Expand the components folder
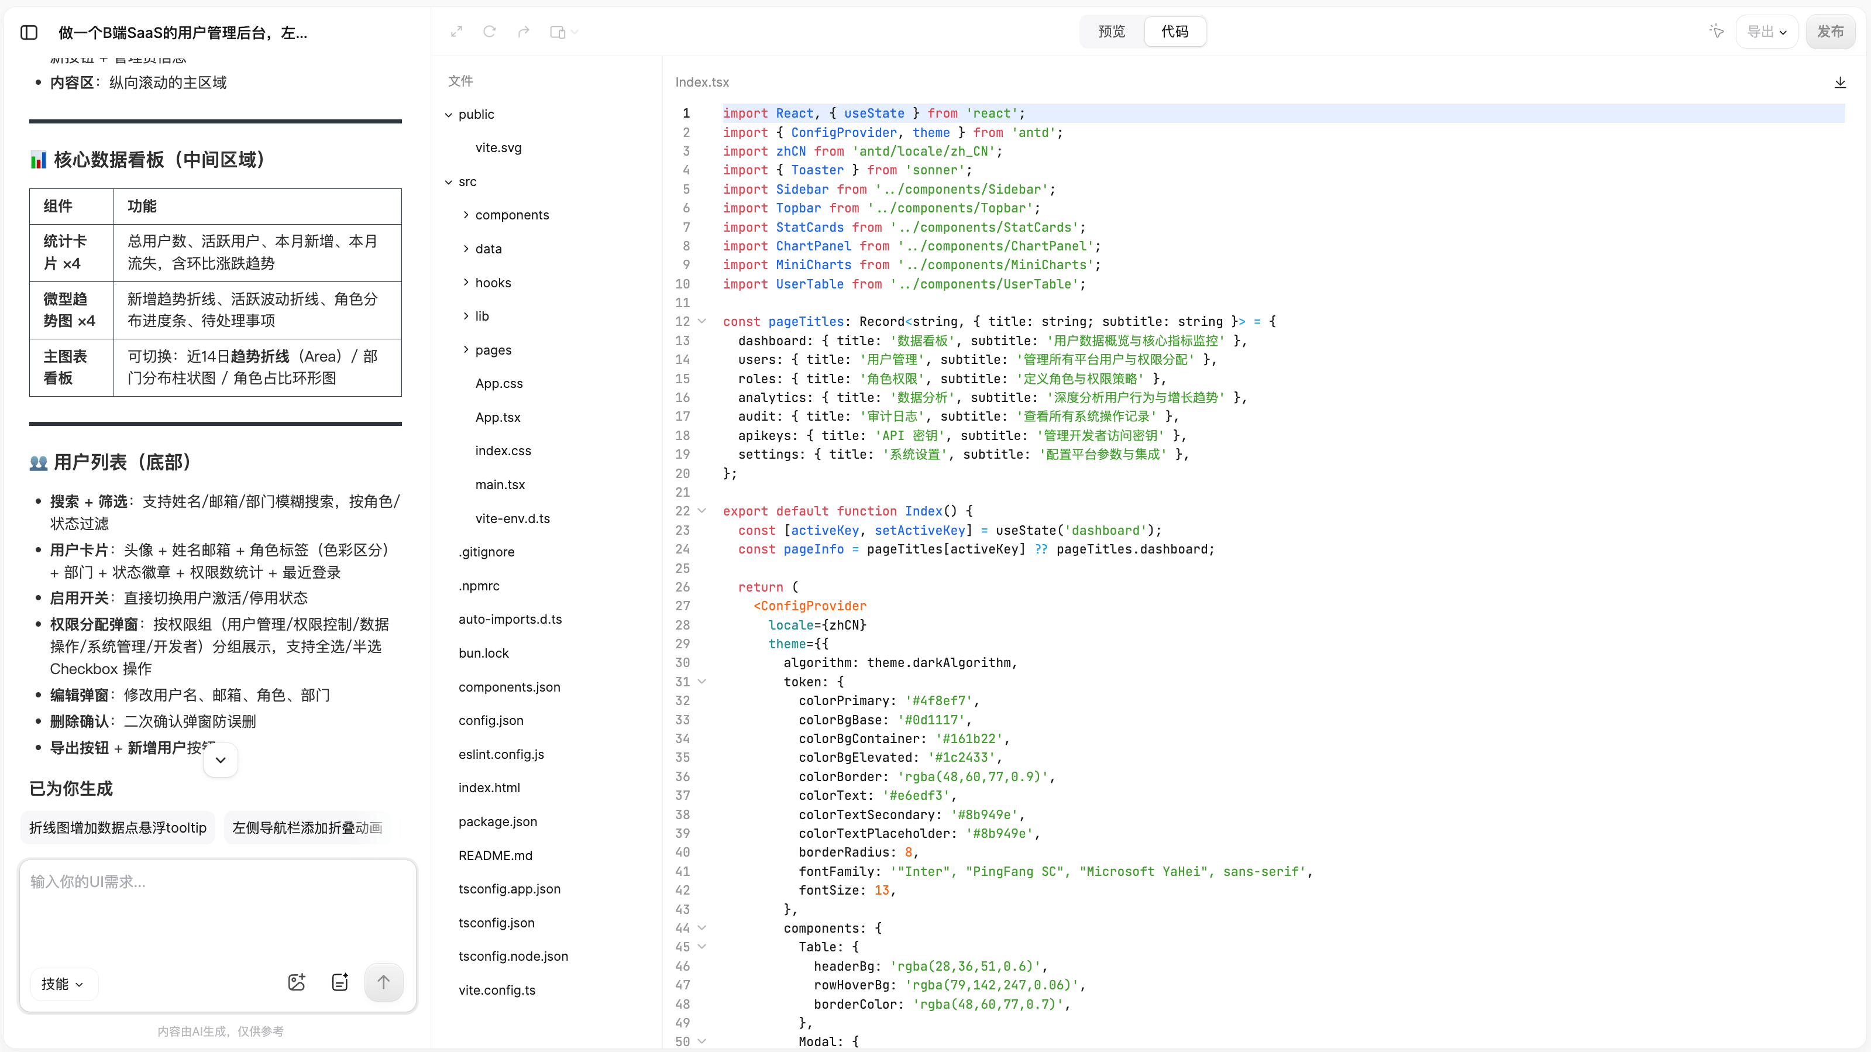Screen dimensions: 1871x1052 pos(466,214)
